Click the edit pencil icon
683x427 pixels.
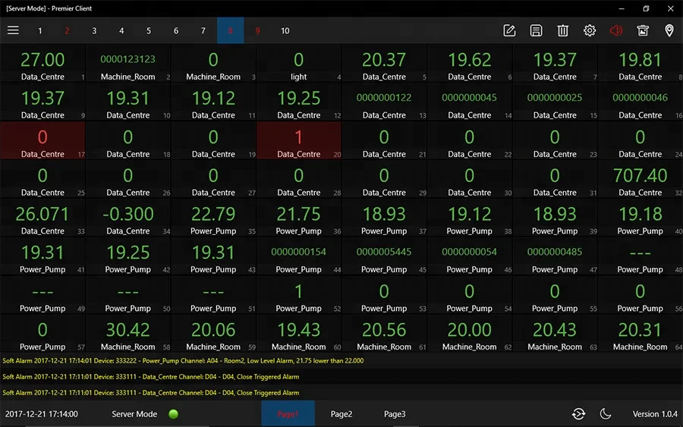[x=509, y=30]
